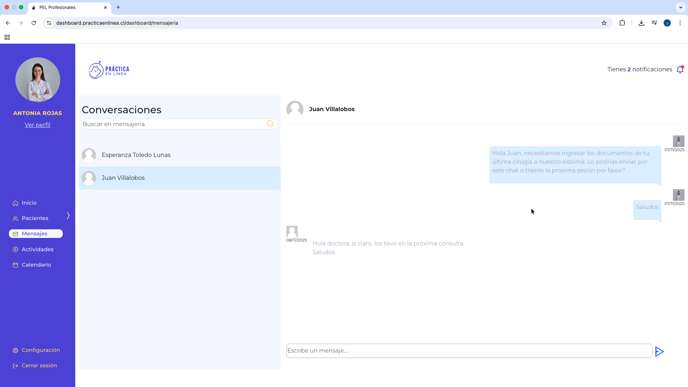The width and height of the screenshot is (688, 387).
Task: Open the notifications bell icon
Action: pos(680,70)
